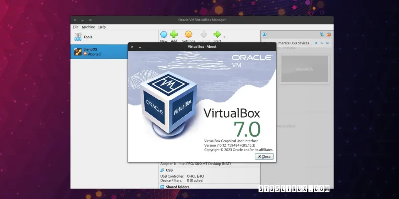Open machine Settings via gear icon
399x199 pixels.
(188, 34)
